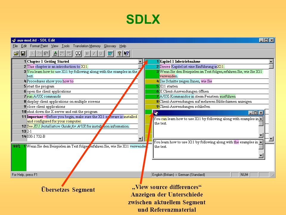The width and height of the screenshot is (286, 215).
Task: Click scroll-down arrow in lower popup pane
Action: tap(261, 156)
